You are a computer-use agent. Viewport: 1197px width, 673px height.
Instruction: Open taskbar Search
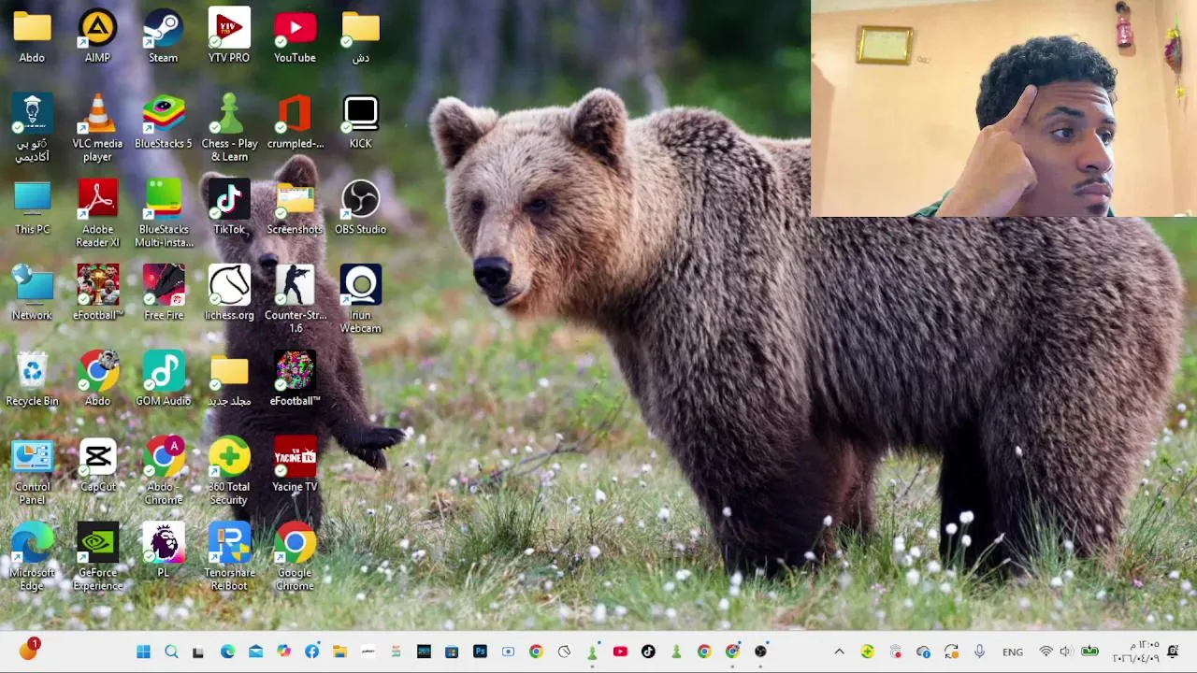point(171,652)
